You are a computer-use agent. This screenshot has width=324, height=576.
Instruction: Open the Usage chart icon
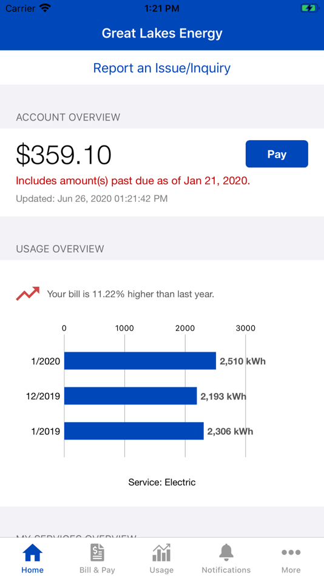(161, 552)
